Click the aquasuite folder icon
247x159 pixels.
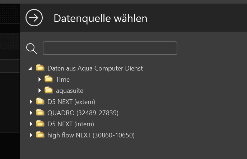click(x=49, y=90)
